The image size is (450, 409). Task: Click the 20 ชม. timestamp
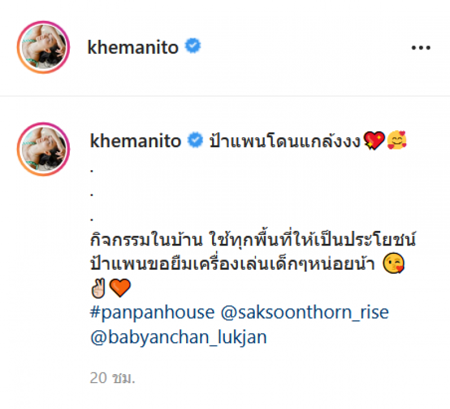112,378
